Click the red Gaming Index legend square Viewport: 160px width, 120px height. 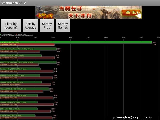click(16, 34)
